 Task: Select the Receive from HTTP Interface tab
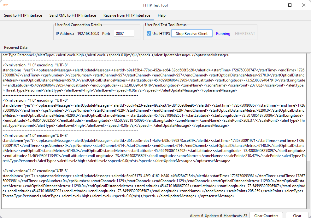click(x=126, y=15)
